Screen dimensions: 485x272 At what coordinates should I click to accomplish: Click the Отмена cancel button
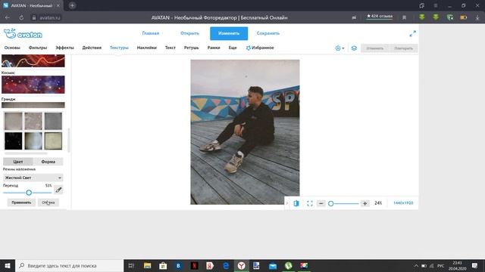click(x=48, y=202)
